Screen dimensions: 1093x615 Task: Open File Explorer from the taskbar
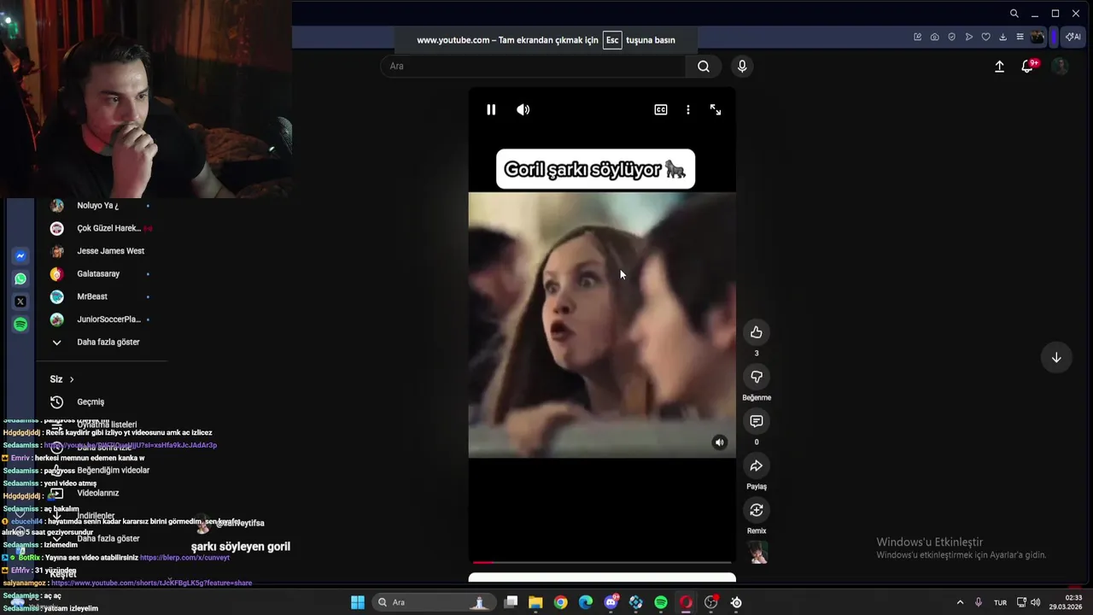535,602
